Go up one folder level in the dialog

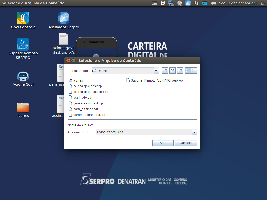(165, 71)
